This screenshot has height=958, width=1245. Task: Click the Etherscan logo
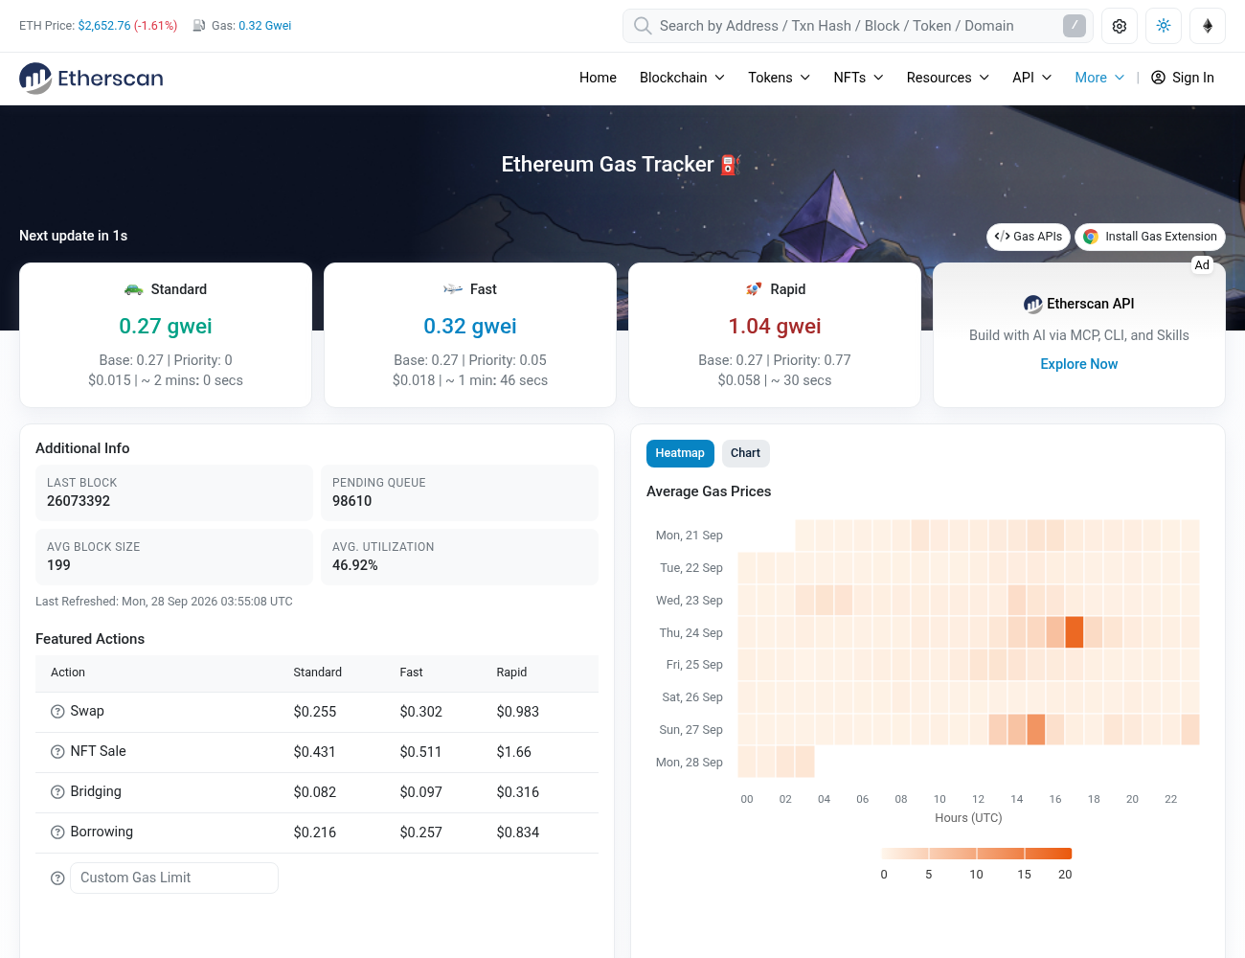tap(91, 79)
